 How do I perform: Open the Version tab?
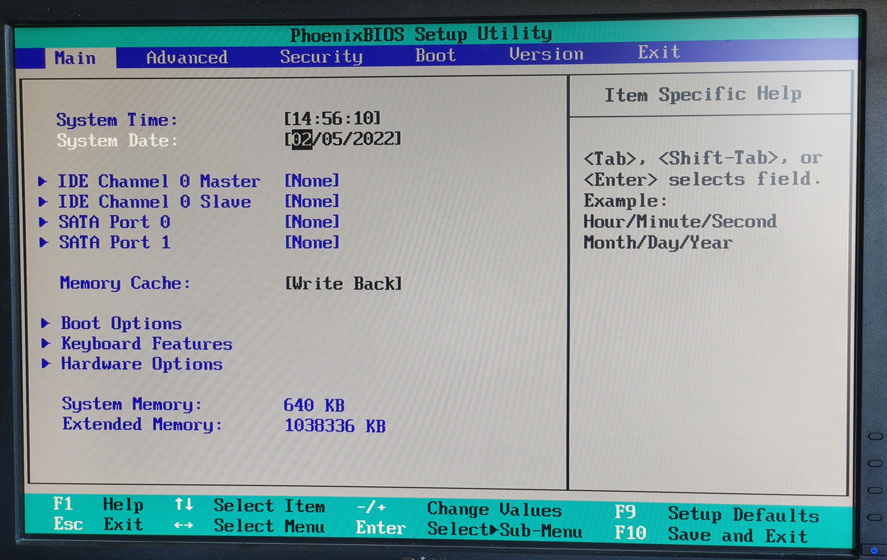pos(546,54)
